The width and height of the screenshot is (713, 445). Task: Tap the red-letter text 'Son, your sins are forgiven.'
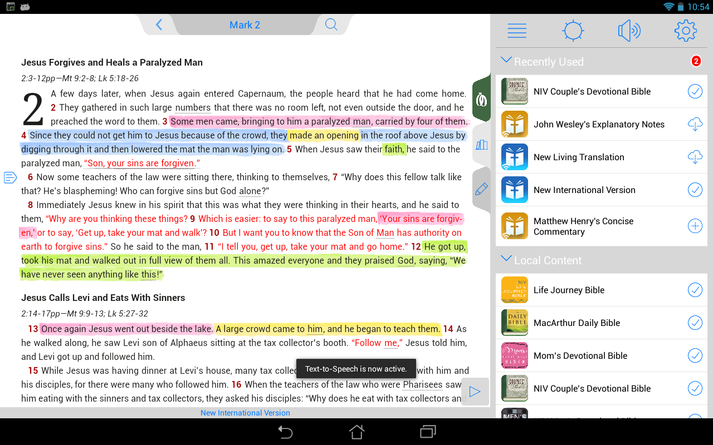(x=141, y=164)
